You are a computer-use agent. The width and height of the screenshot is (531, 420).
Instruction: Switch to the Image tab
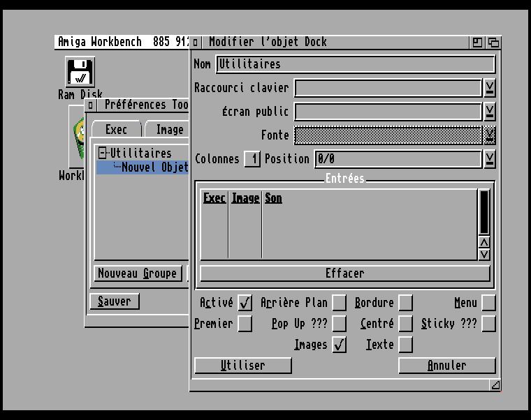click(168, 130)
